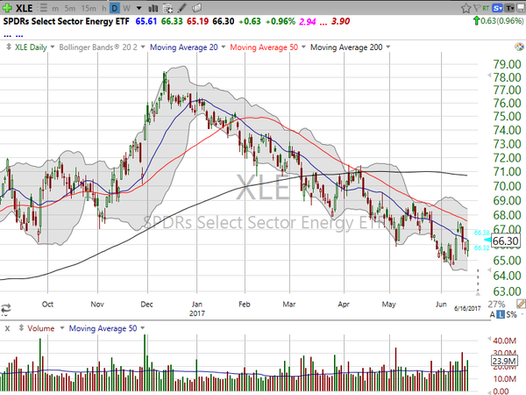Screen dimensions: 526x395
Task: Open the watchlist lines icon beside XLE
Action: pos(43,8)
